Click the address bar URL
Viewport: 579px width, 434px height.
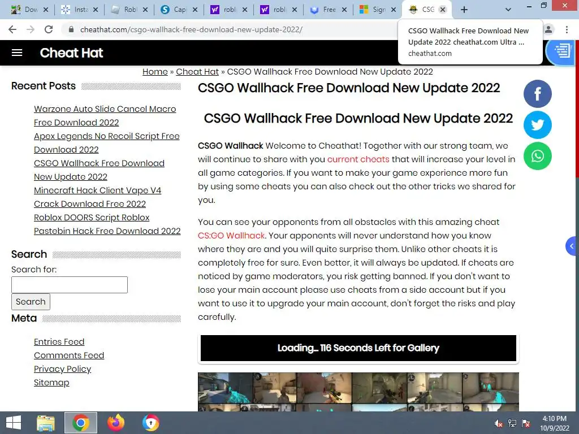tap(191, 29)
